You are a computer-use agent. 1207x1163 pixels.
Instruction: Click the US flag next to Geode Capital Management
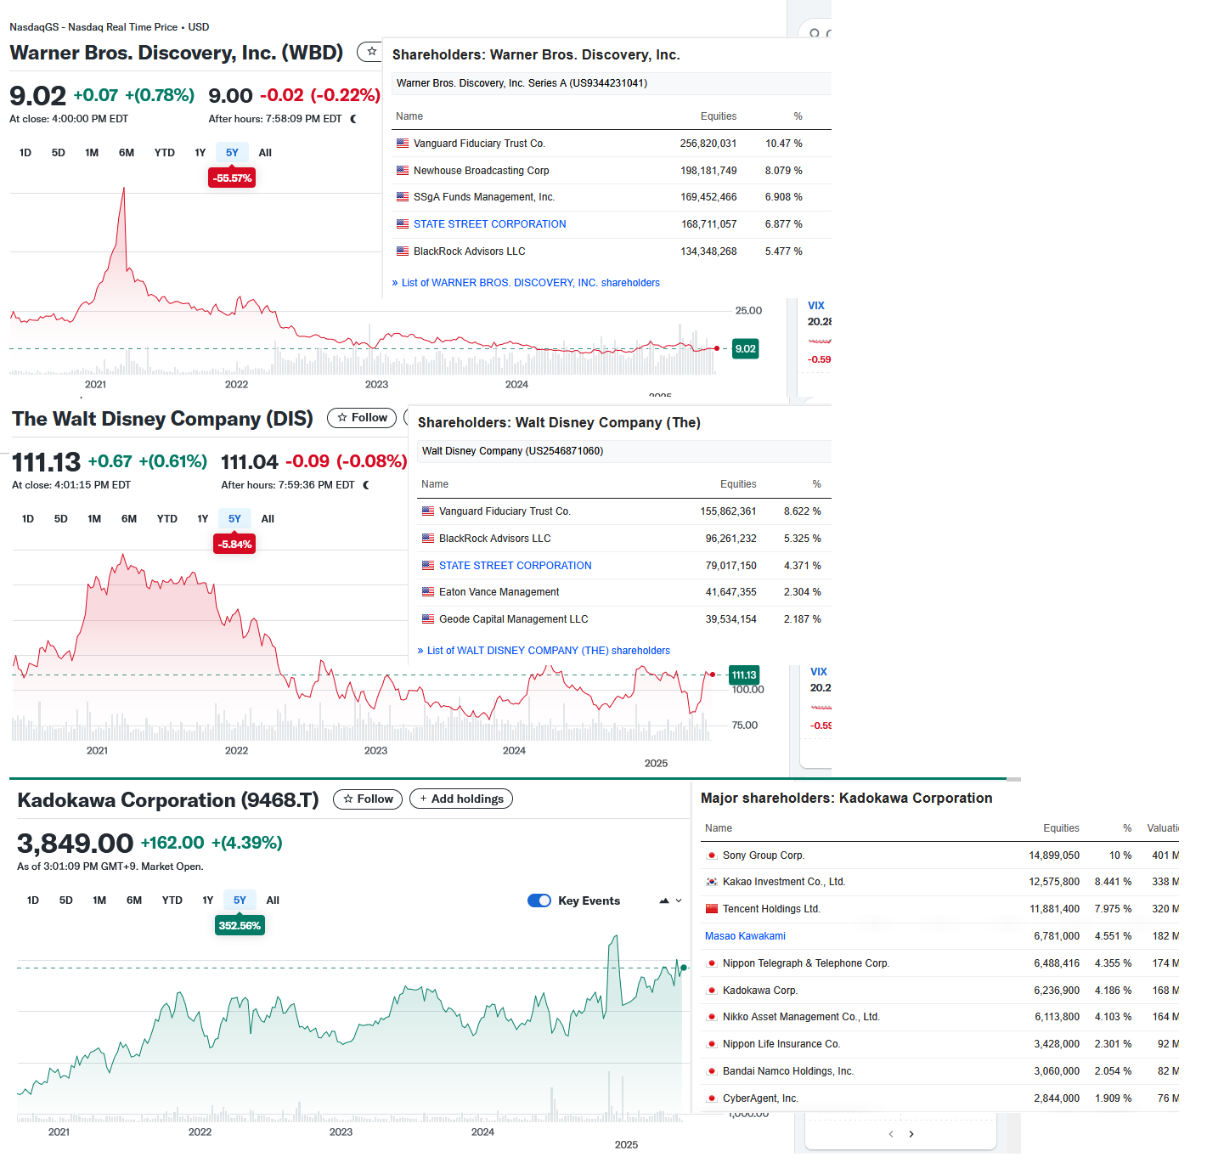click(x=428, y=619)
